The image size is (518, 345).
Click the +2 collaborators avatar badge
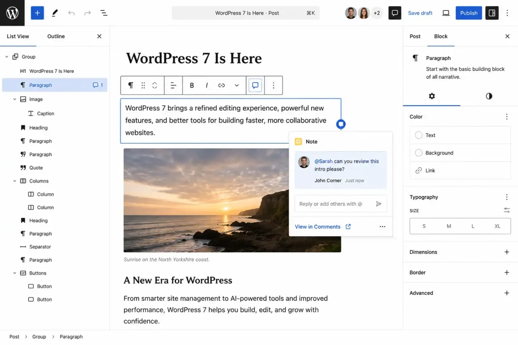[377, 13]
